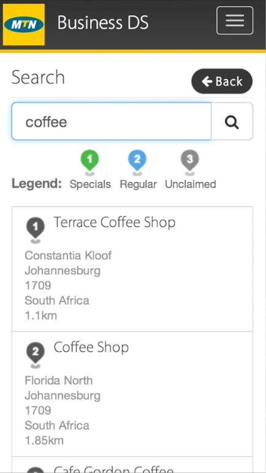Click the magnifying glass search button
Image resolution: width=266 pixels, height=473 pixels.
232,121
